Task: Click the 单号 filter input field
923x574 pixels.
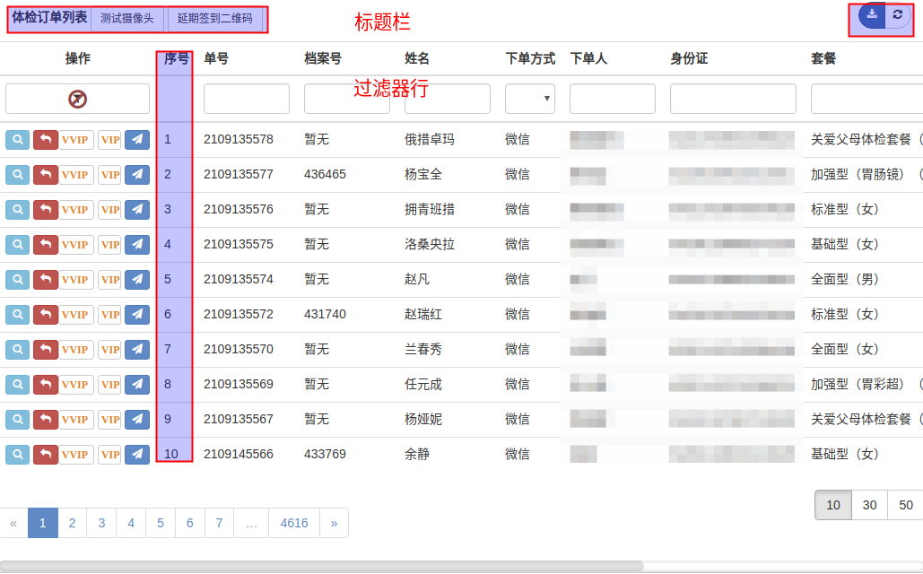Action: pos(246,98)
